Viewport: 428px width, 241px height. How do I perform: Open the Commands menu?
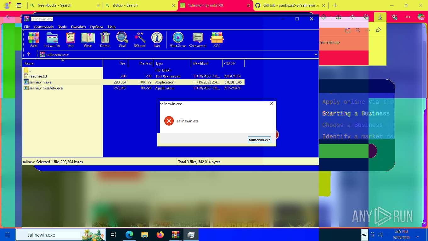pyautogui.click(x=44, y=27)
